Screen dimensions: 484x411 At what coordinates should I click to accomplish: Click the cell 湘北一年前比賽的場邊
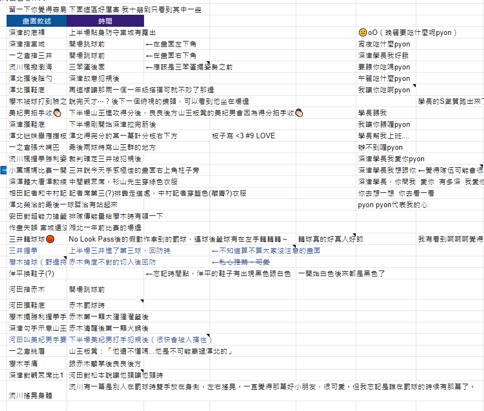tap(105, 227)
